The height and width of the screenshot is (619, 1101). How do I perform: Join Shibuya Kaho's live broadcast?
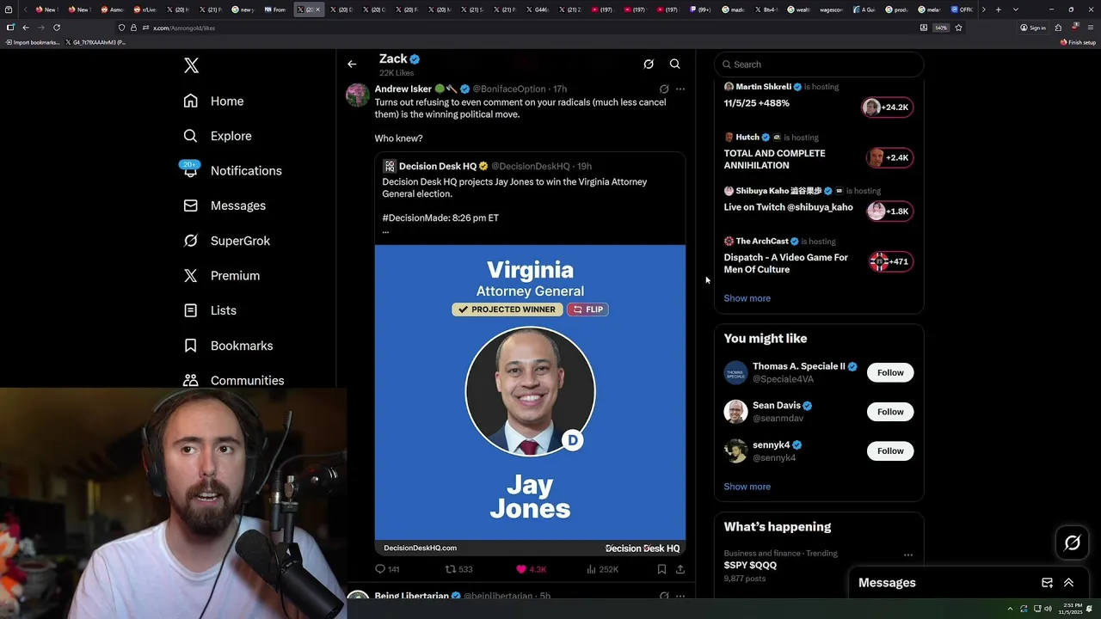(889, 211)
